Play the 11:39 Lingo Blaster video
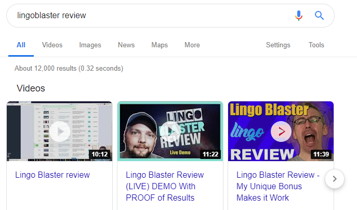This screenshot has height=210, width=357. point(281,132)
